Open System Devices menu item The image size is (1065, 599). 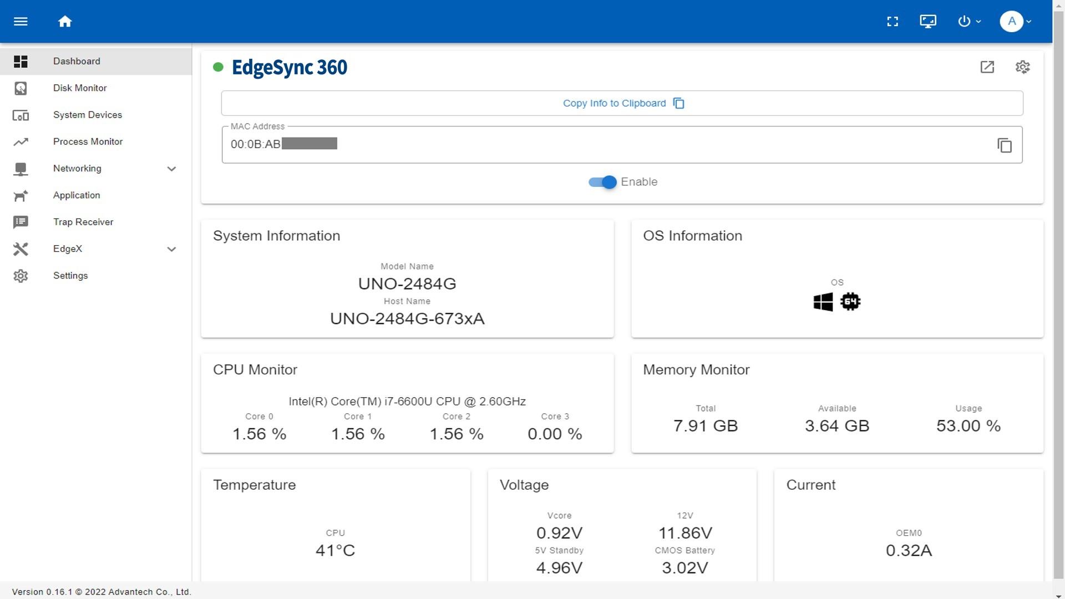pyautogui.click(x=87, y=115)
